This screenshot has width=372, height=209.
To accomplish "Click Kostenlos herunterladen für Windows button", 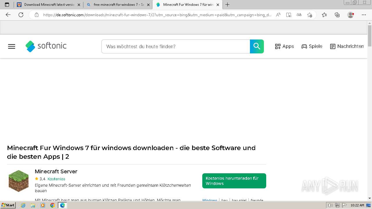I will tap(234, 181).
